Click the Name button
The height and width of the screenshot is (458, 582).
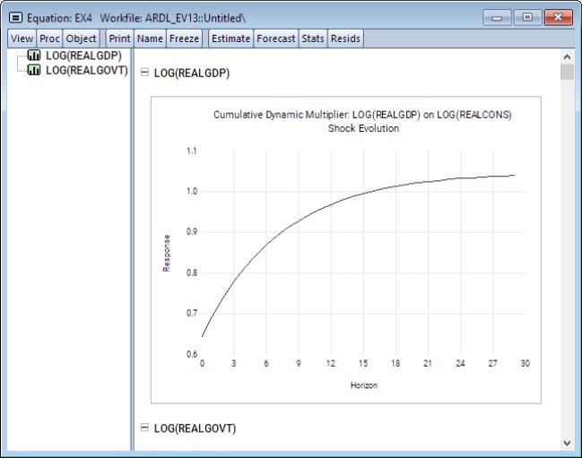coord(150,39)
